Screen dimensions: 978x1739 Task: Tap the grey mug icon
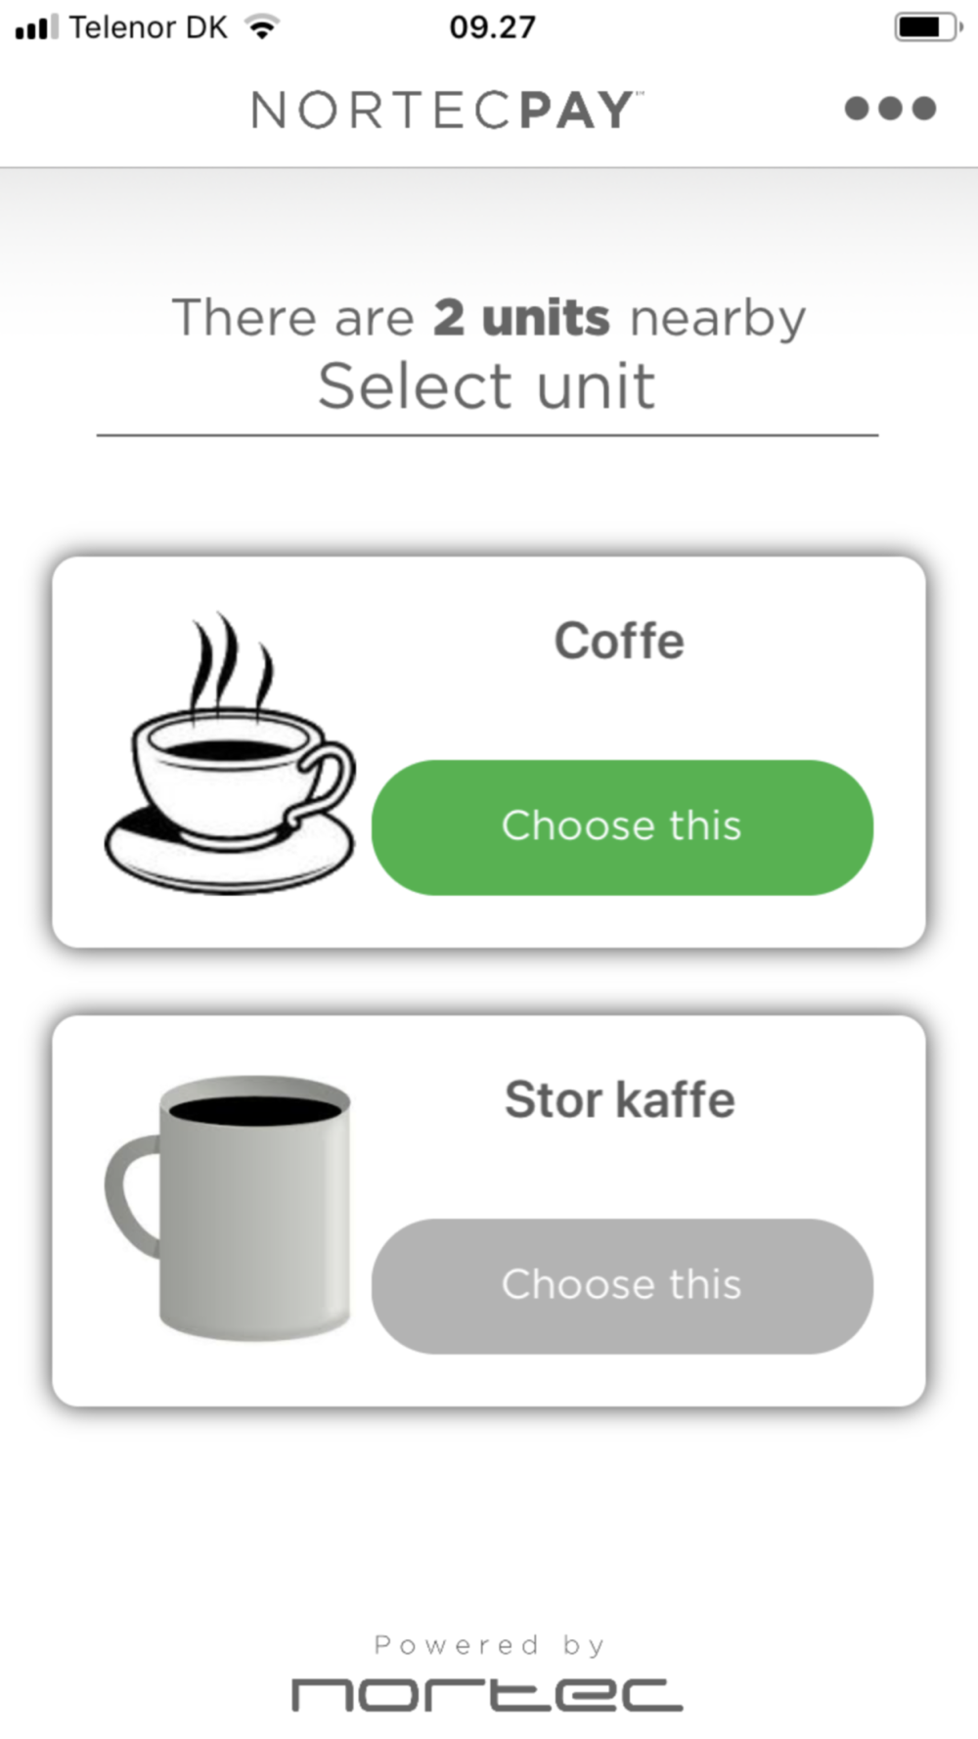coord(227,1208)
